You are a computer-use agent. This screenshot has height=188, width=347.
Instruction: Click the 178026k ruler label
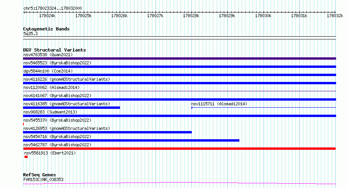tap(119, 16)
